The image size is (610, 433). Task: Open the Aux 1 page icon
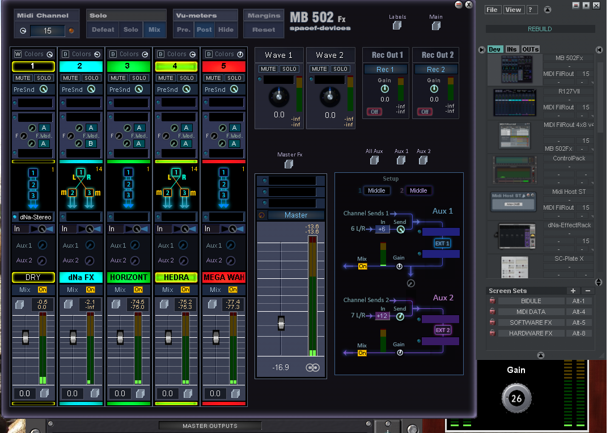(401, 160)
